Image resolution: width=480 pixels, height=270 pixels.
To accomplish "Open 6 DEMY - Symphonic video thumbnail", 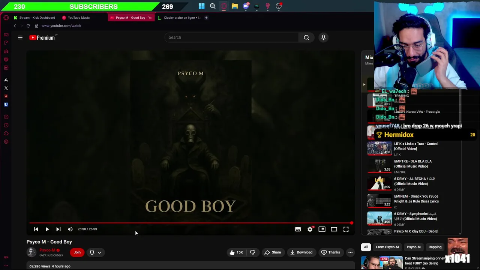I will point(379,219).
